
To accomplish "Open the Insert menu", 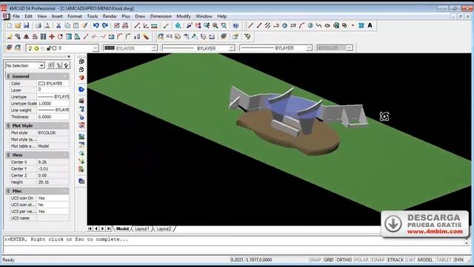I will [x=57, y=16].
